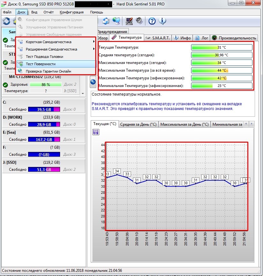The height and width of the screenshot is (276, 263).
Task: Expand Расширенная Самодиагностика submenu arrow
Action: [x=94, y=49]
